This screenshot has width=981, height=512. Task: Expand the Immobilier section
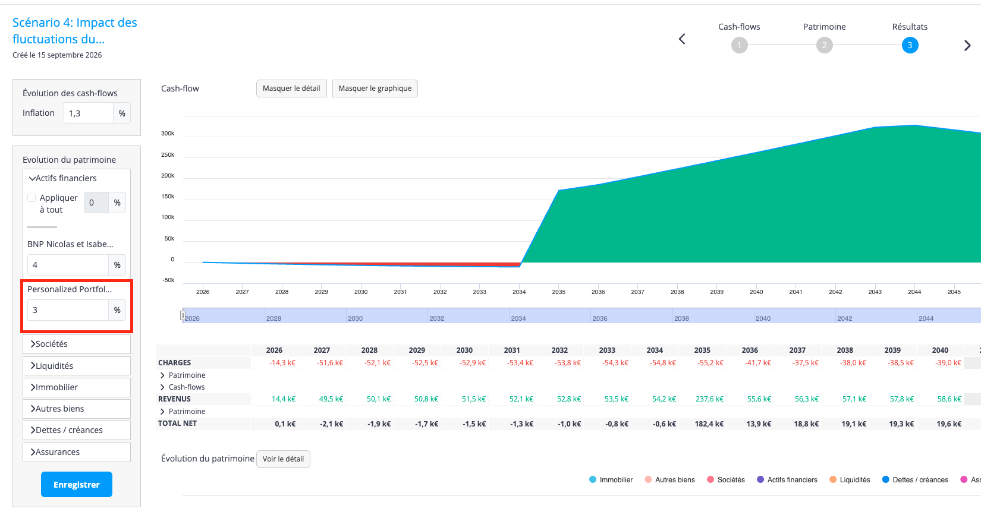click(x=77, y=387)
